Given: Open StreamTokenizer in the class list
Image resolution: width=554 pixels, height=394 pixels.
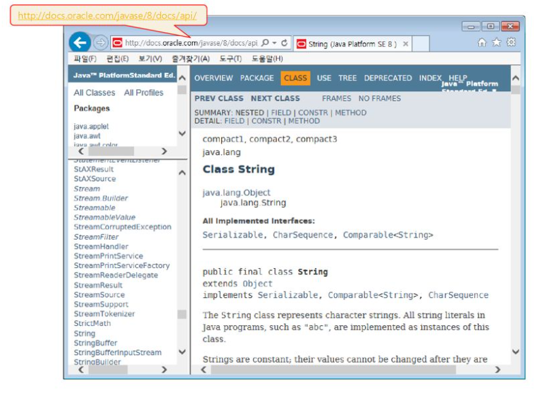Looking at the screenshot, I should (x=104, y=314).
